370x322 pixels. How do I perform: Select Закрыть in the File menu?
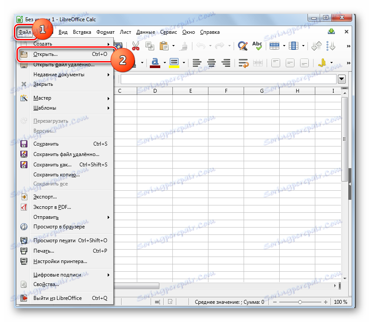(64, 84)
